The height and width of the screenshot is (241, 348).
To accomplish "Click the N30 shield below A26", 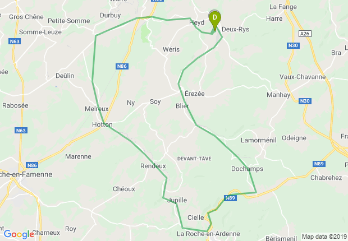I will [293, 45].
